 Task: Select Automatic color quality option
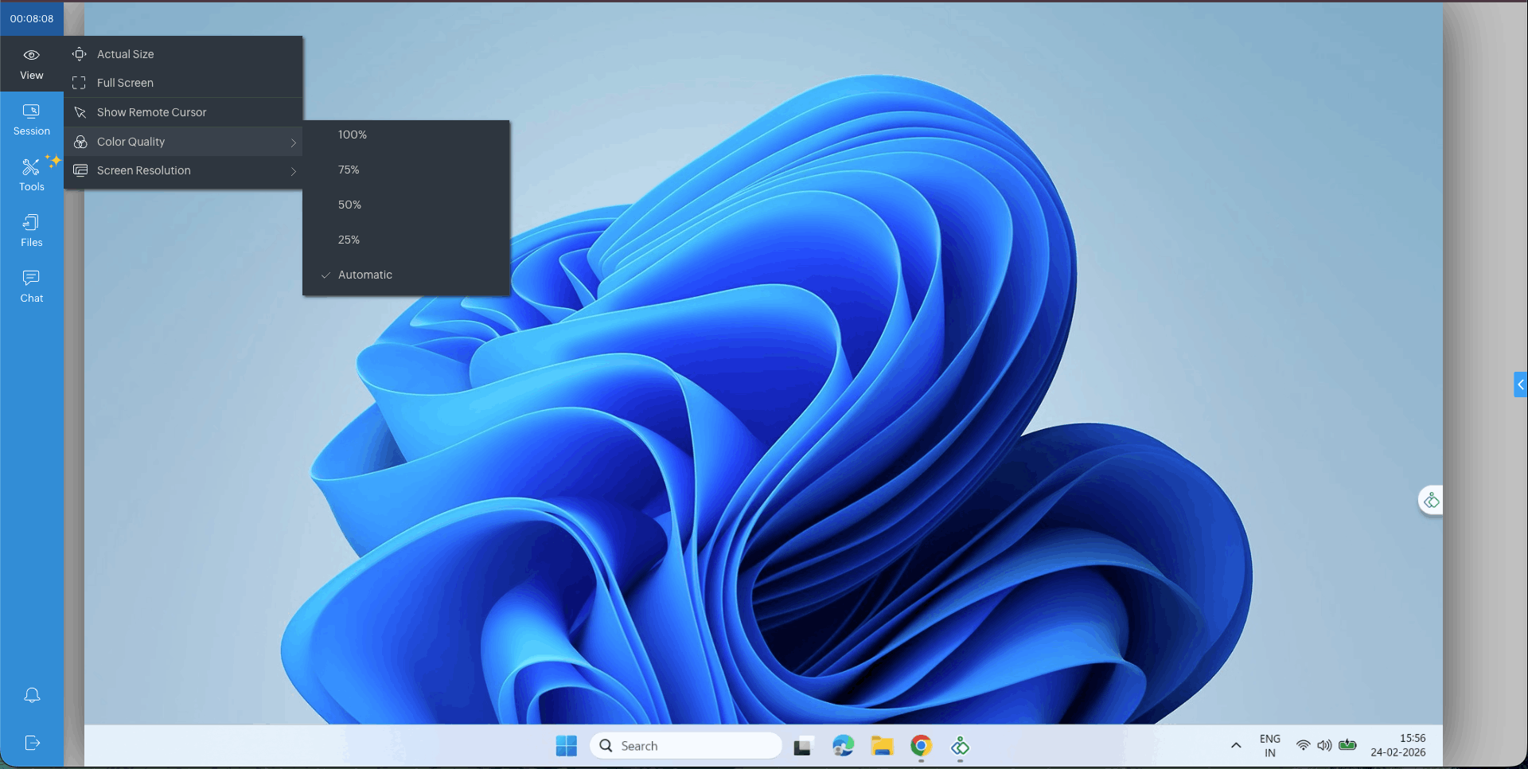365,275
